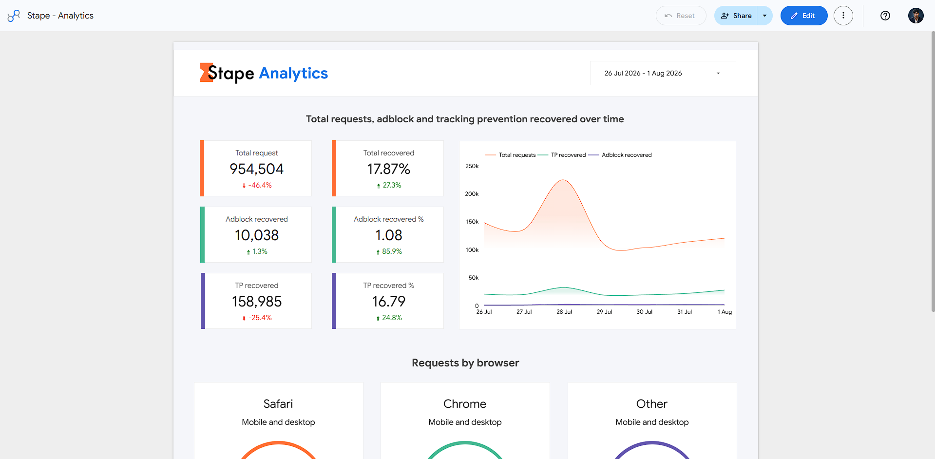Click the -46.4% change under Total request
The image size is (935, 459).
pyautogui.click(x=257, y=185)
